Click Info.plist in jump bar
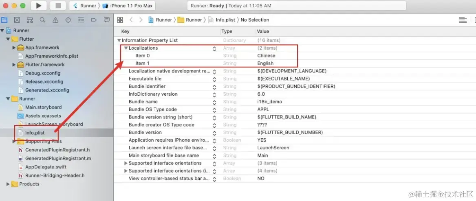The height and width of the screenshot is (201, 476). tap(222, 20)
